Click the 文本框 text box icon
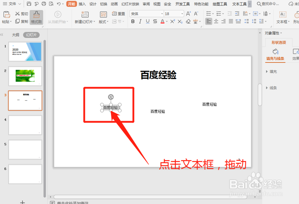The image size is (299, 204). 283,14
